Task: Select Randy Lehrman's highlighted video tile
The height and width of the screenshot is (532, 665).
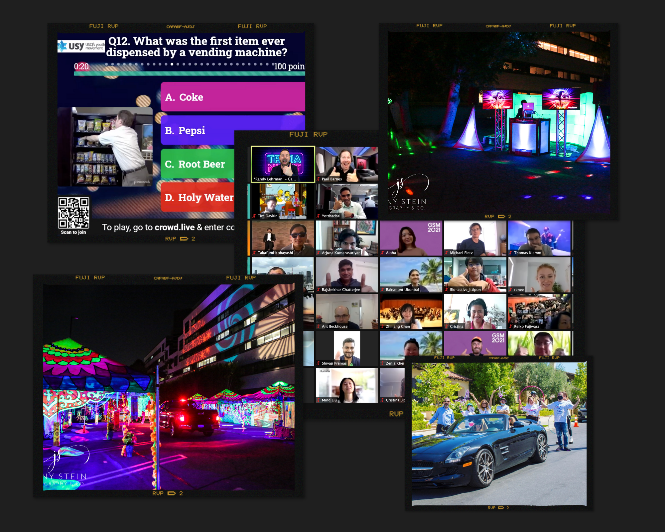Action: 283,164
